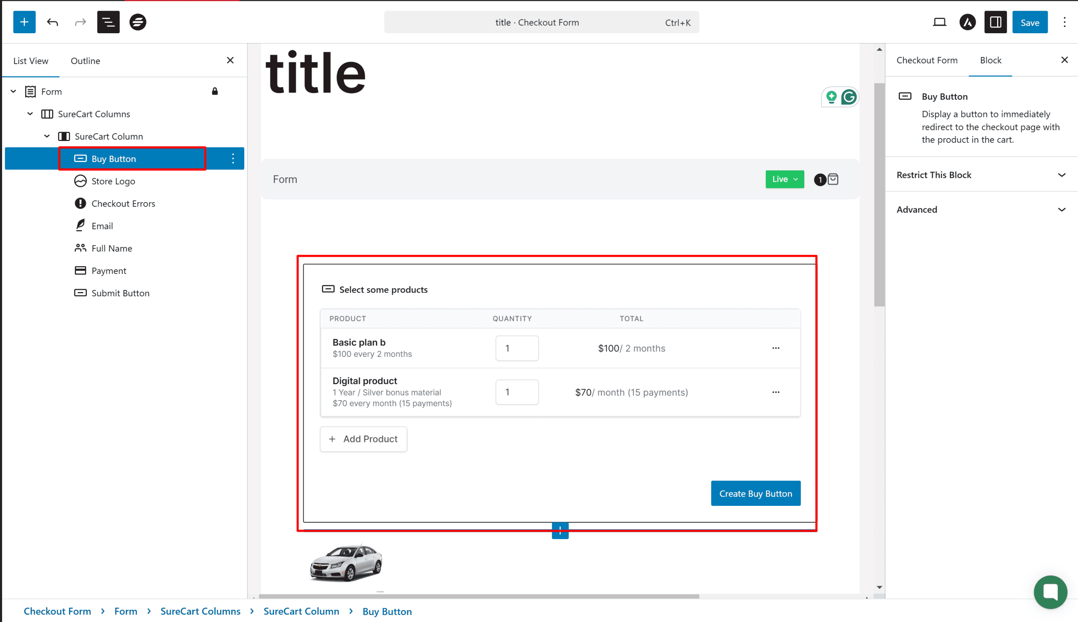1078x622 pixels.
Task: Click the vertical editor scrollbar thumb
Action: coord(879,194)
